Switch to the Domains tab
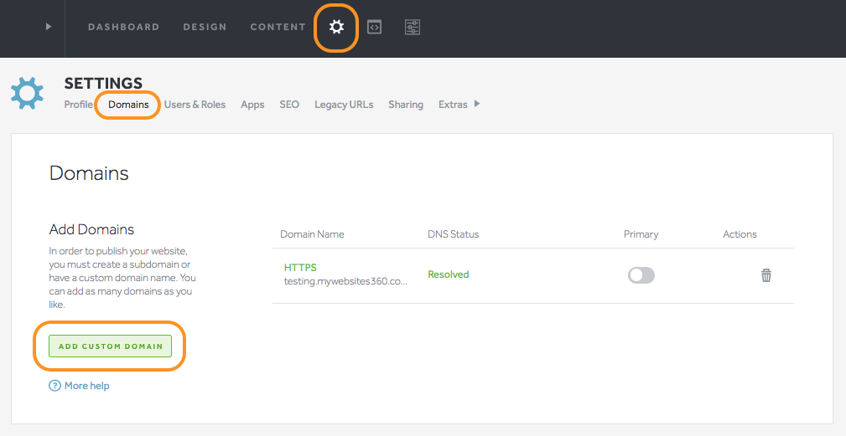846x436 pixels. click(x=128, y=105)
